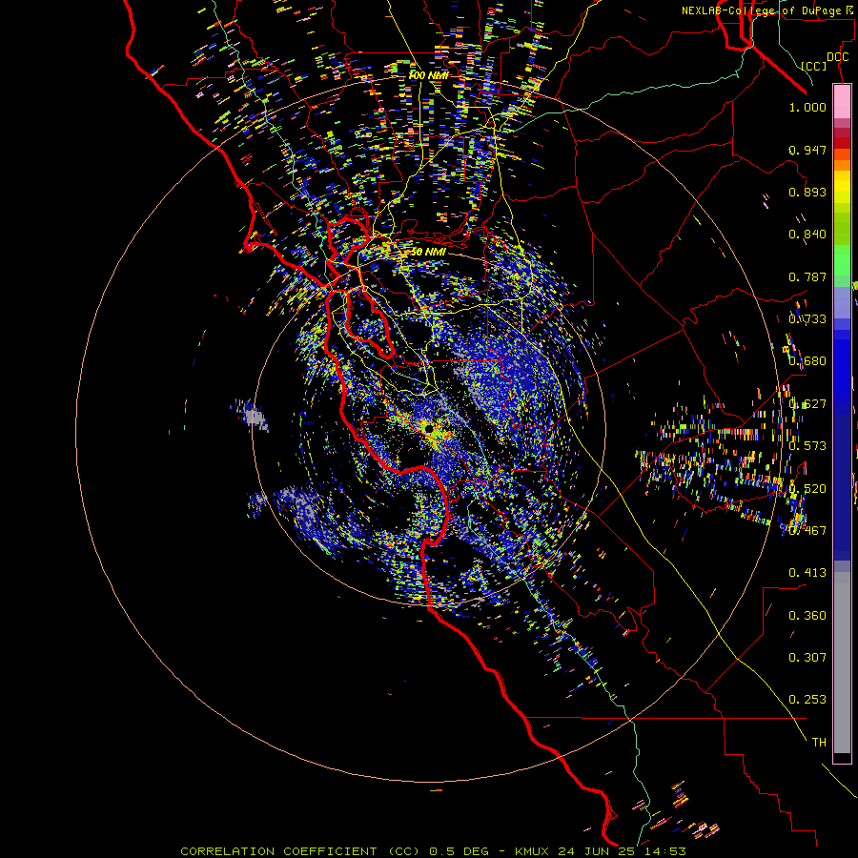
Task: Click the 0.413 legend label
Action: pos(807,573)
